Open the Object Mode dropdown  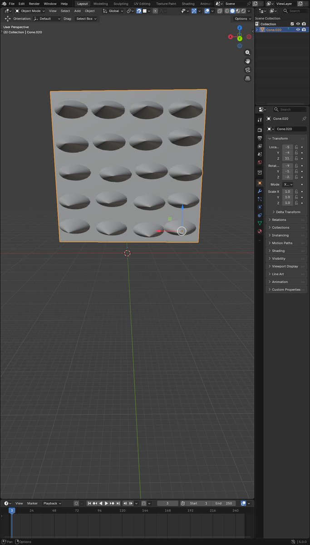point(31,11)
